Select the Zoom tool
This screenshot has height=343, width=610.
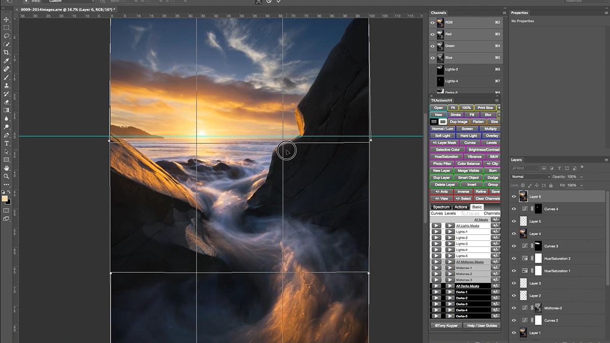(x=7, y=176)
